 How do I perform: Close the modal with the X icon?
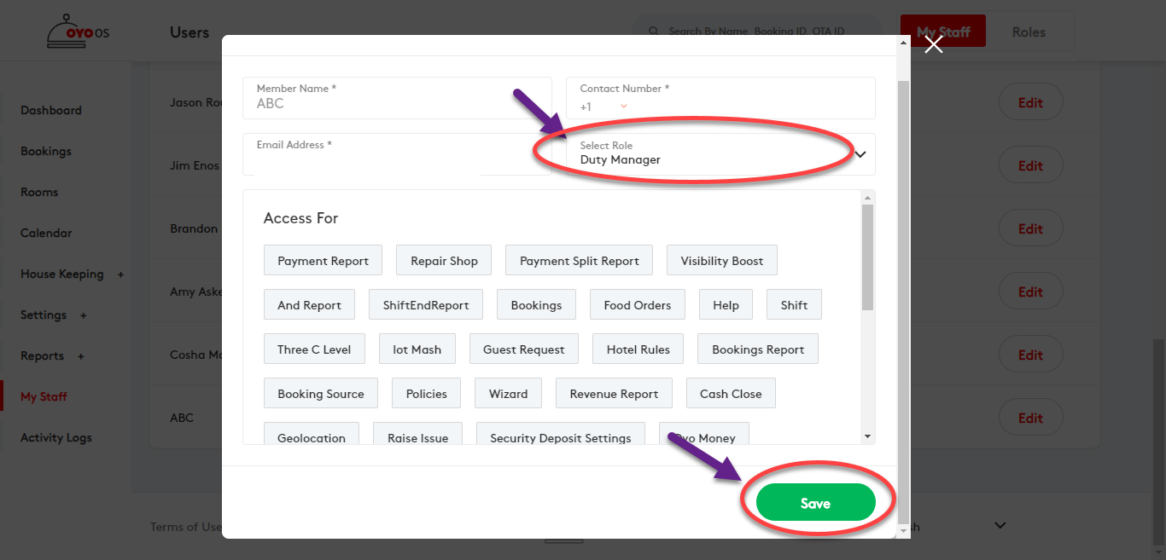pyautogui.click(x=934, y=44)
